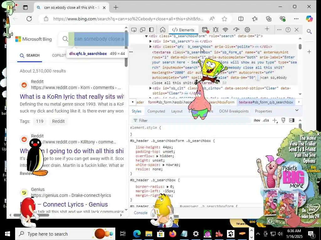The image size is (321, 240).
Task: Open the DevTools Network wifi icon
Action: (225, 30)
